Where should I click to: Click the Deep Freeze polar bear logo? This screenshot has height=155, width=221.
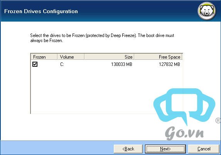(x=207, y=11)
